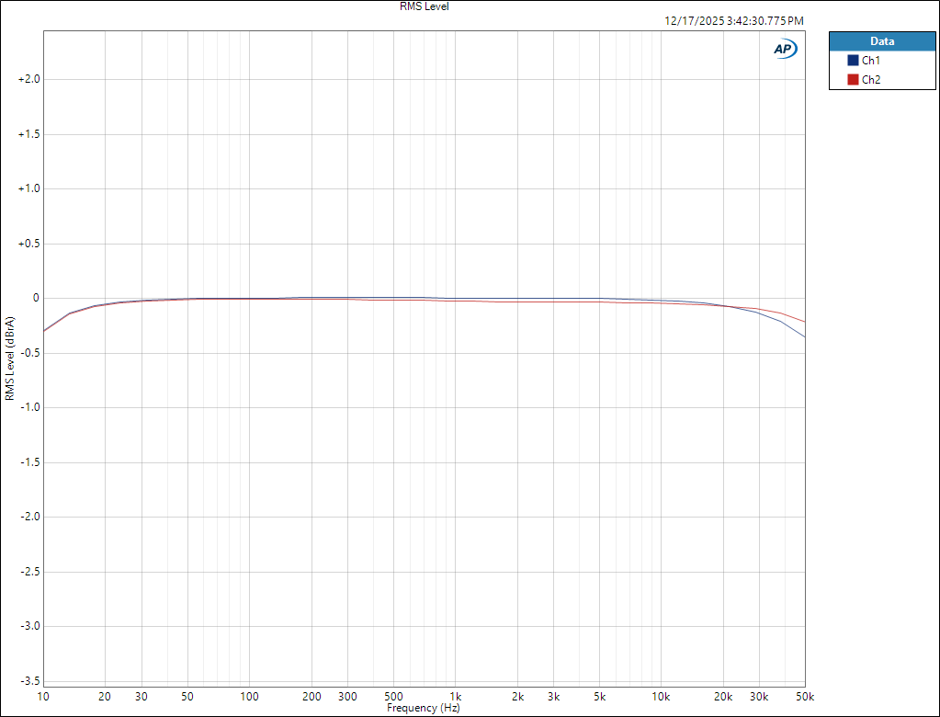This screenshot has height=717, width=940.
Task: Click the 1k tick label on frequency axis
Action: (454, 697)
